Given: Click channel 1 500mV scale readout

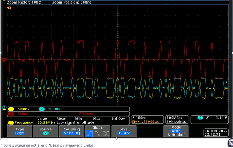Looking at the screenshot, I should (x=24, y=109).
